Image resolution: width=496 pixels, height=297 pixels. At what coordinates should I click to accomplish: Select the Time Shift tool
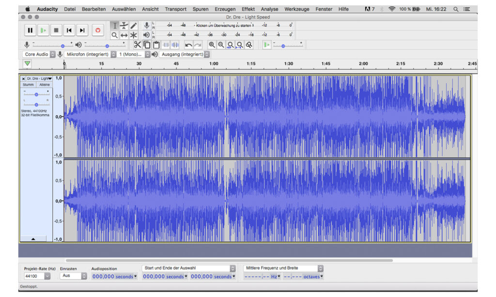click(124, 35)
